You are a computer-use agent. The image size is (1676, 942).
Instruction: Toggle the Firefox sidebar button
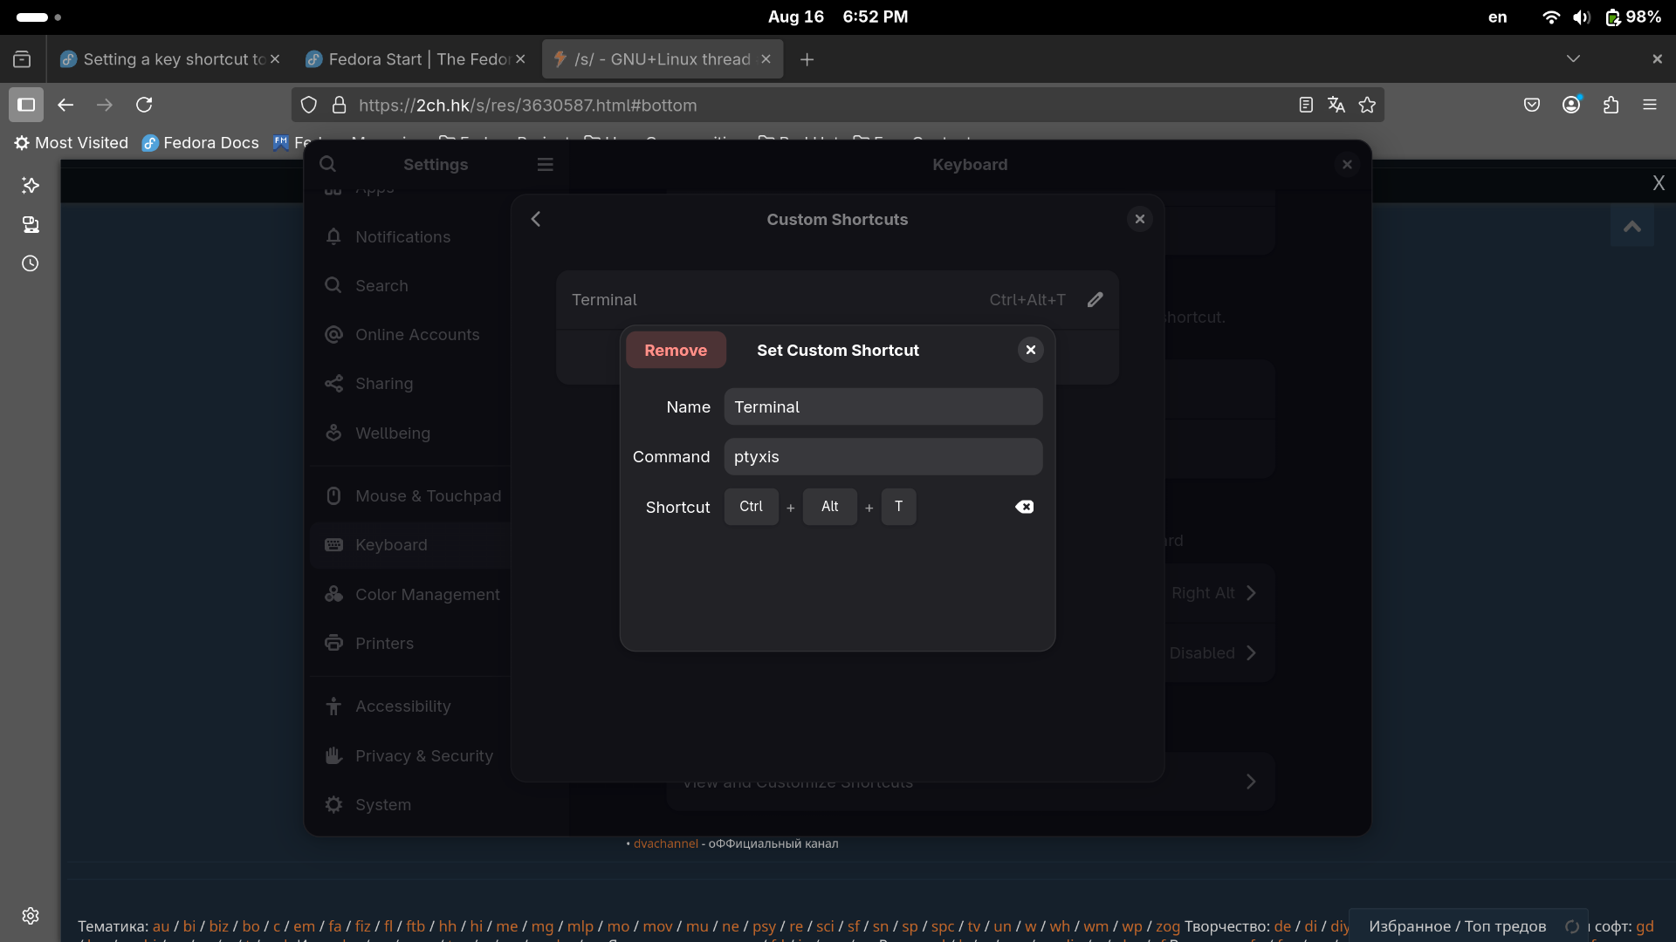(x=26, y=105)
